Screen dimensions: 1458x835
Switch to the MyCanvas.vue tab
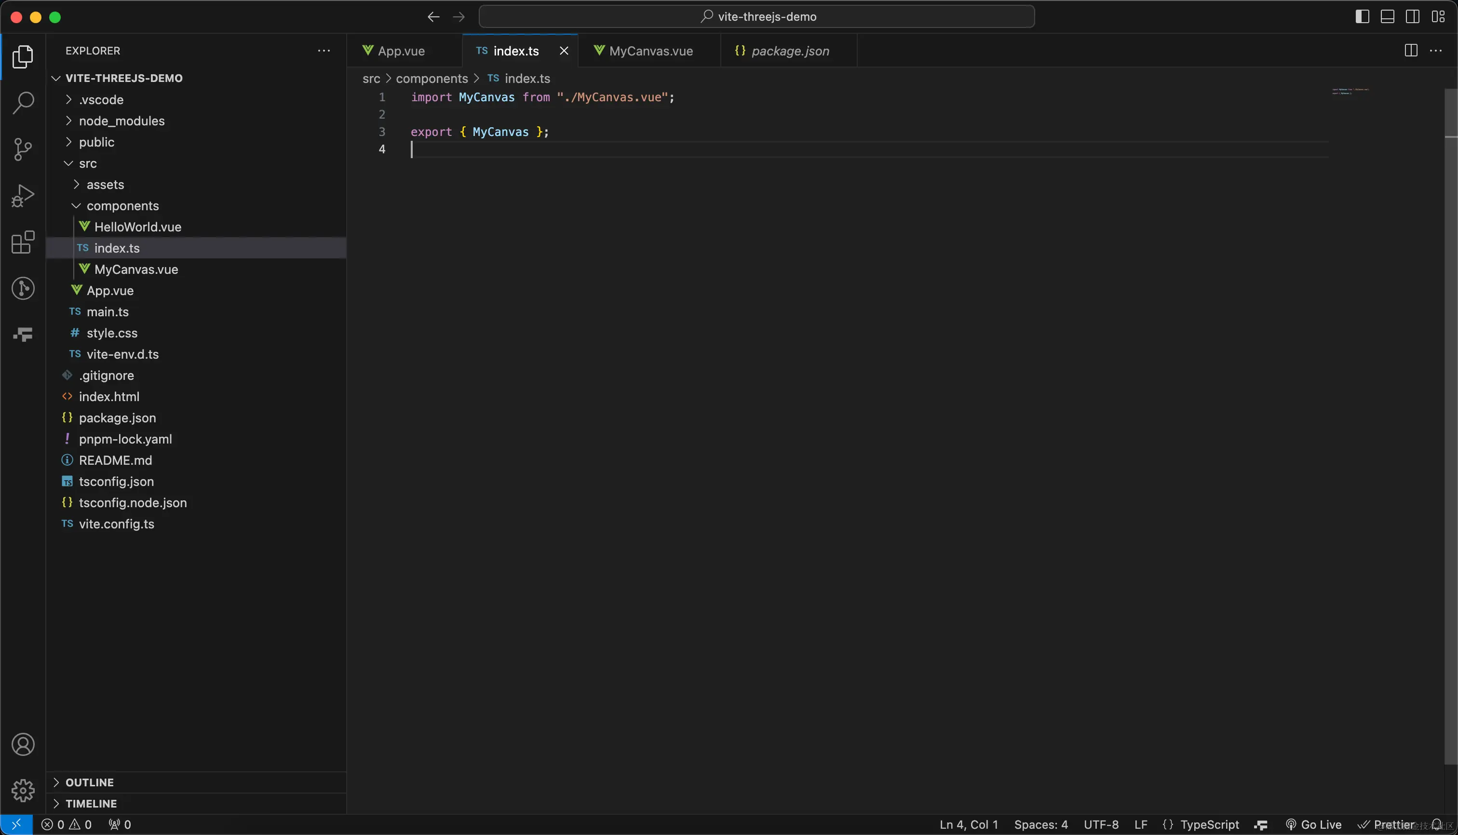coord(650,51)
